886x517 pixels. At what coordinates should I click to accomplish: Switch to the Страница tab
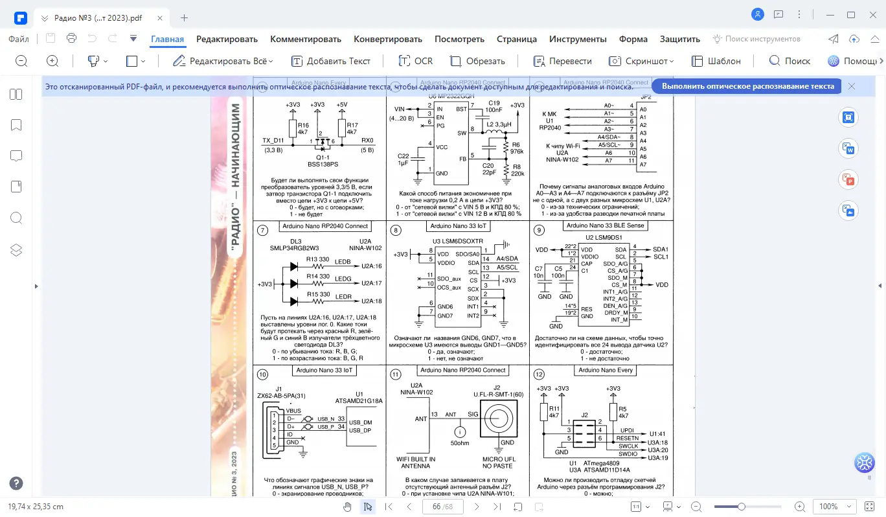tap(517, 39)
